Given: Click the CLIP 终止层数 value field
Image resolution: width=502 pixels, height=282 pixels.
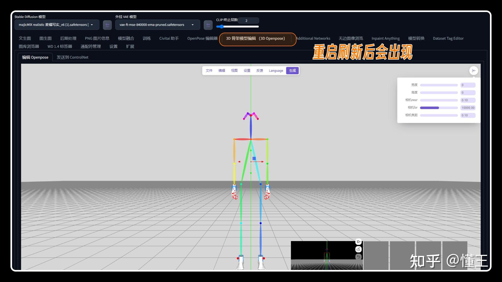Looking at the screenshot, I should [248, 21].
